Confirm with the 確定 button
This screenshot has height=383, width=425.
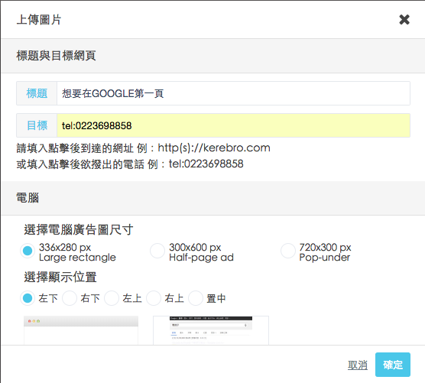[x=393, y=365]
